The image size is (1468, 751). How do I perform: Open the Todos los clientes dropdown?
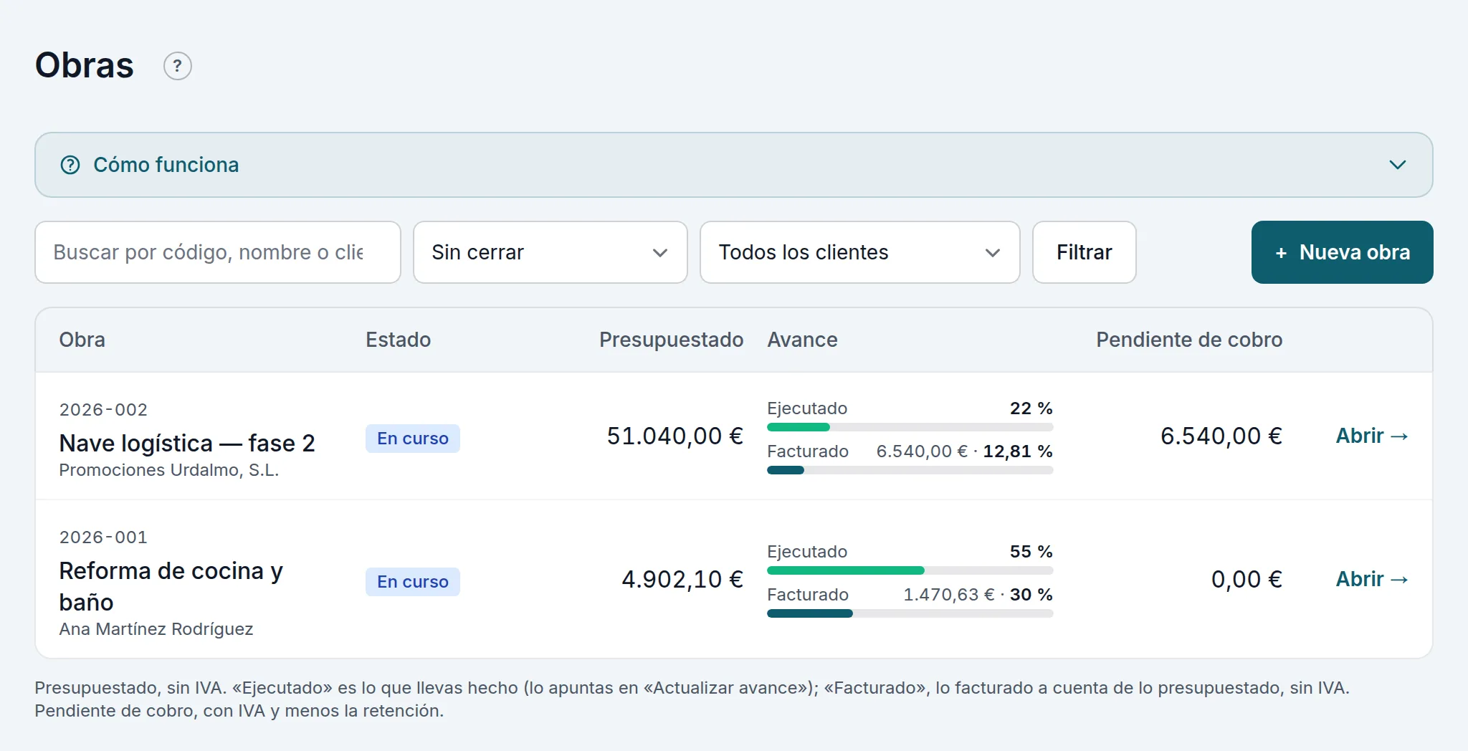(860, 252)
